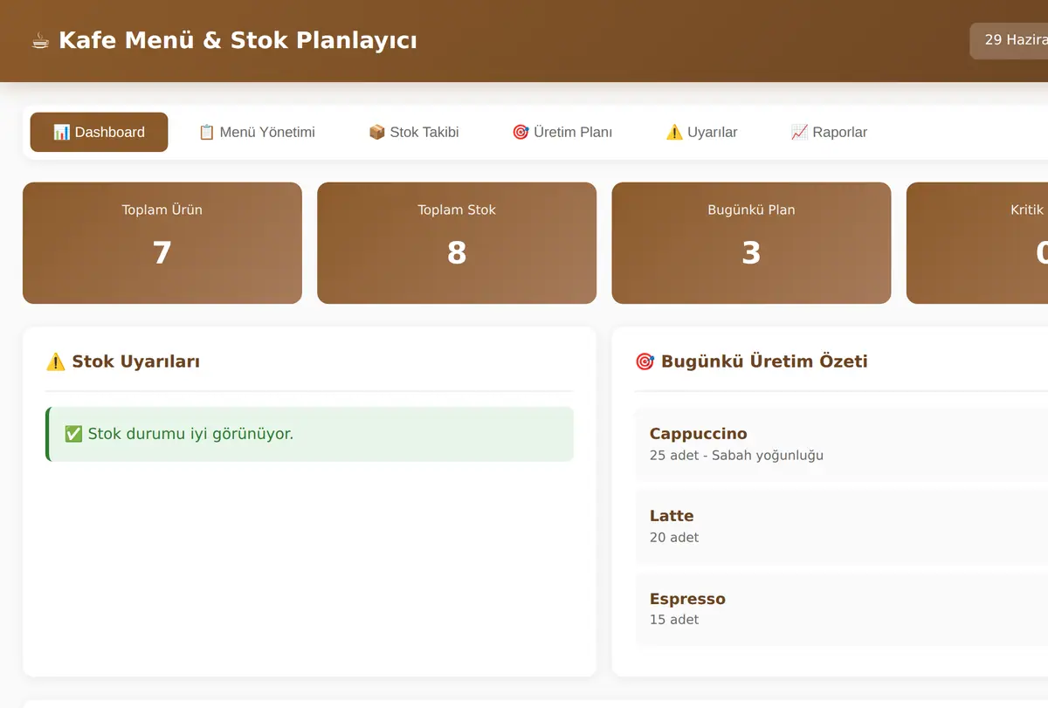Click '25 adet - Sabah yoğunluğu' text

736,455
